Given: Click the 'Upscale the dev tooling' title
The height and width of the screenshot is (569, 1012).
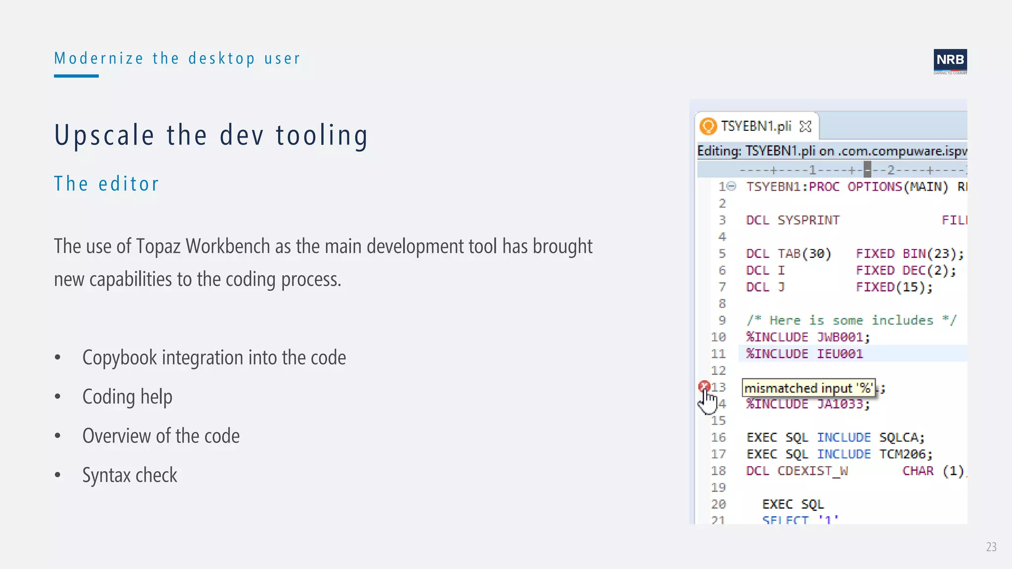Looking at the screenshot, I should [211, 135].
